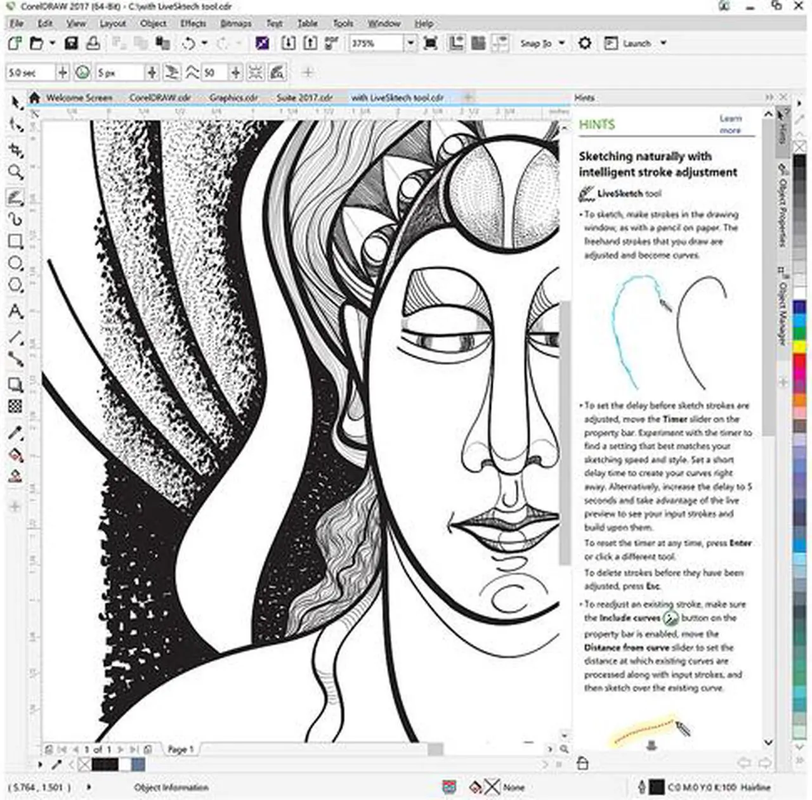Expand the document palette flyout arrow
Viewport: 812px width, 800px height.
(x=40, y=765)
